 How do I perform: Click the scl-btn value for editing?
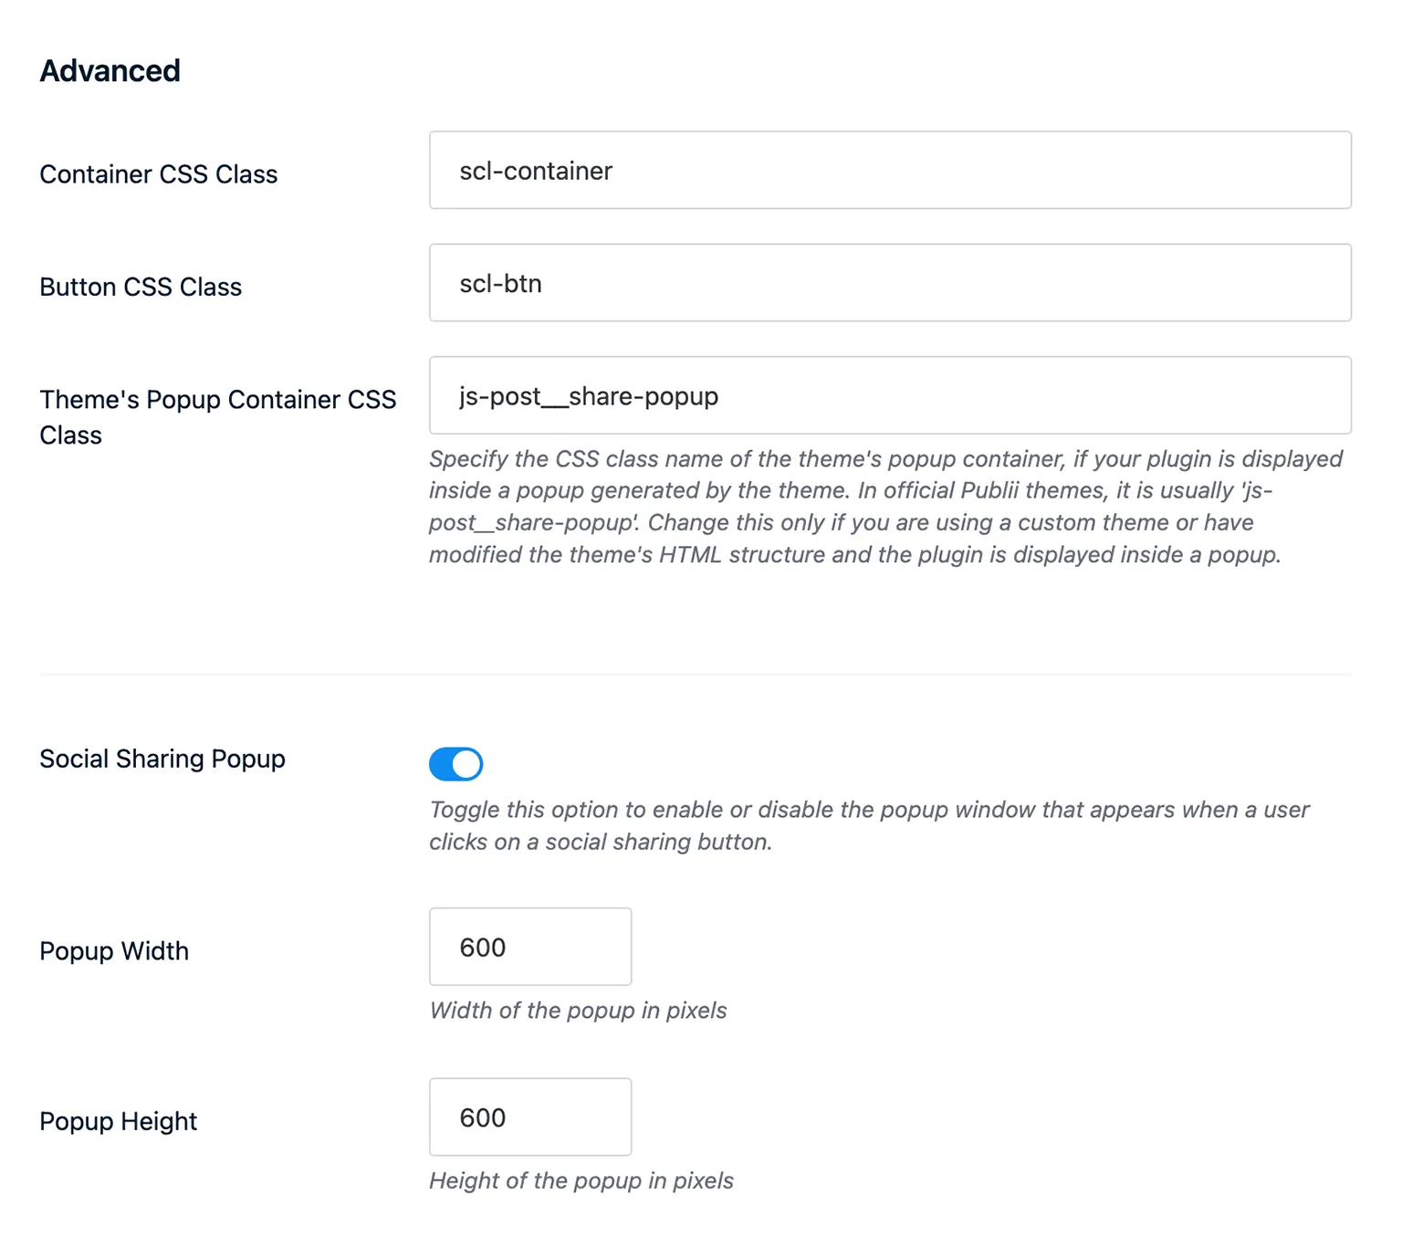pos(500,283)
